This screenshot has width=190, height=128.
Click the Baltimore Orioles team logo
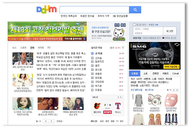97,106
